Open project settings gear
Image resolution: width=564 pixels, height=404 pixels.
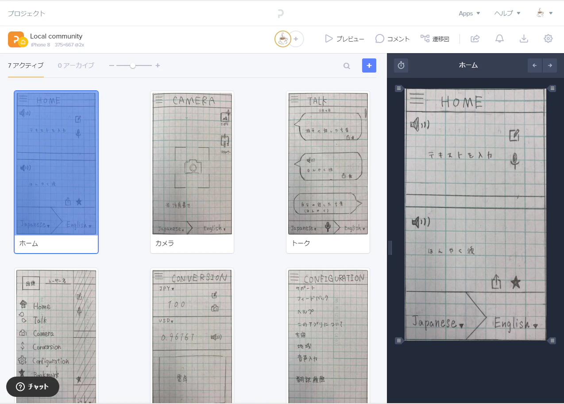point(548,39)
